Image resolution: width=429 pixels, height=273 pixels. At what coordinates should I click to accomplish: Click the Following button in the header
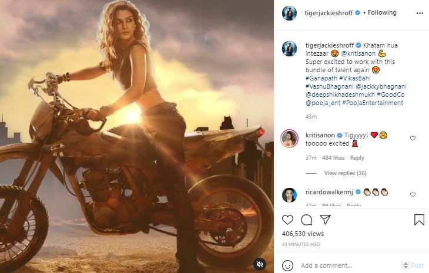(x=382, y=13)
